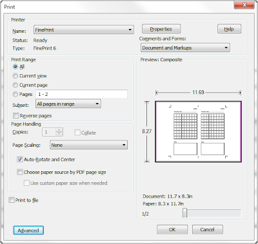The width and height of the screenshot is (258, 244).
Task: Click the Document 11.7 x 8.3in text
Action: [168, 196]
